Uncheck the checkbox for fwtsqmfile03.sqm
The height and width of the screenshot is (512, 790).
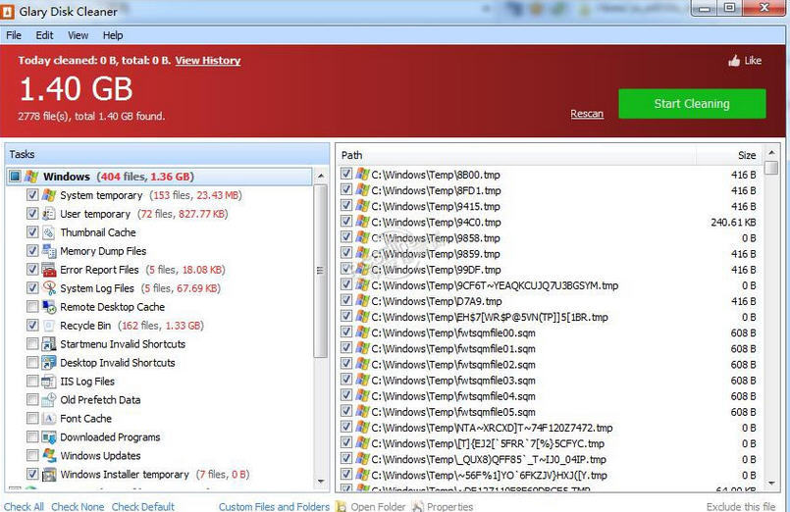[x=346, y=380]
